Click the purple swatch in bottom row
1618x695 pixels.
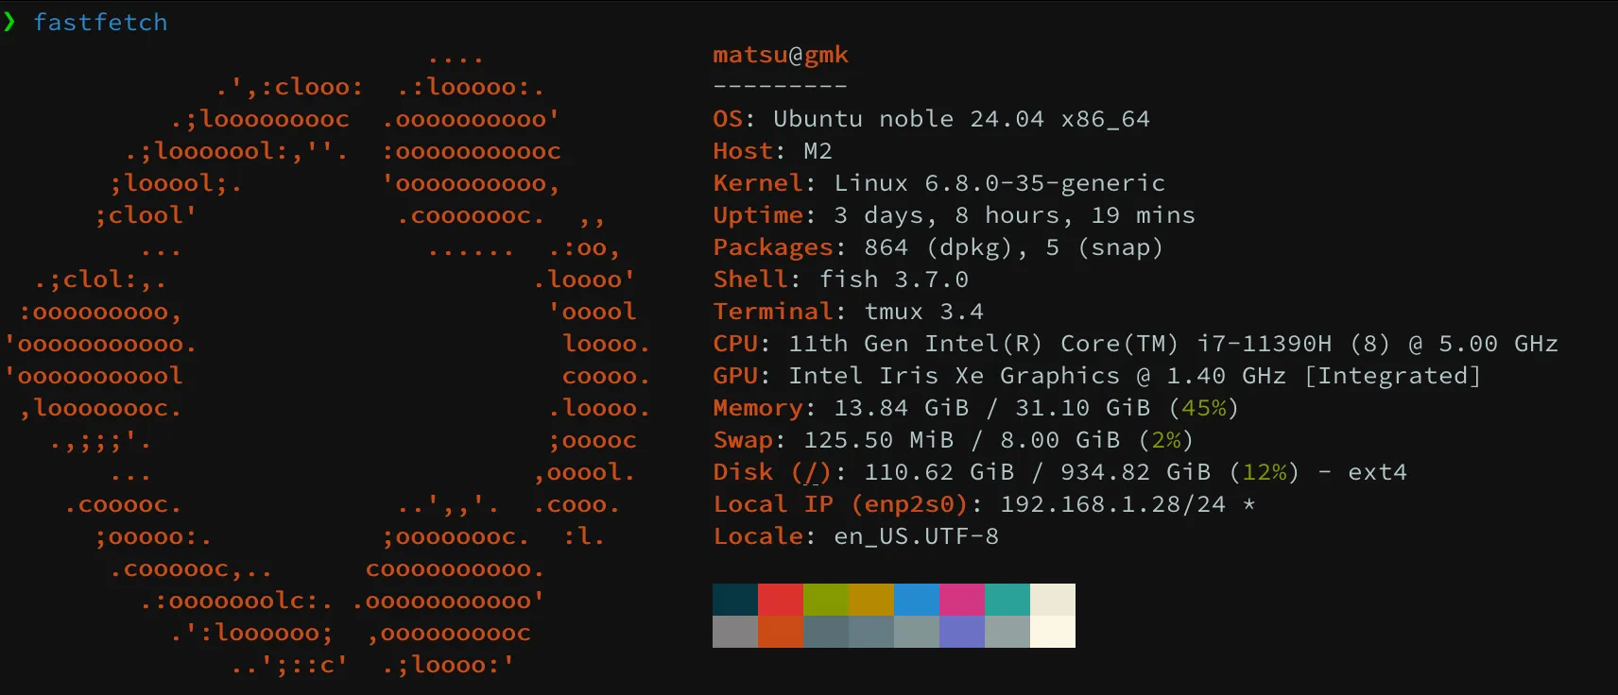pos(962,632)
